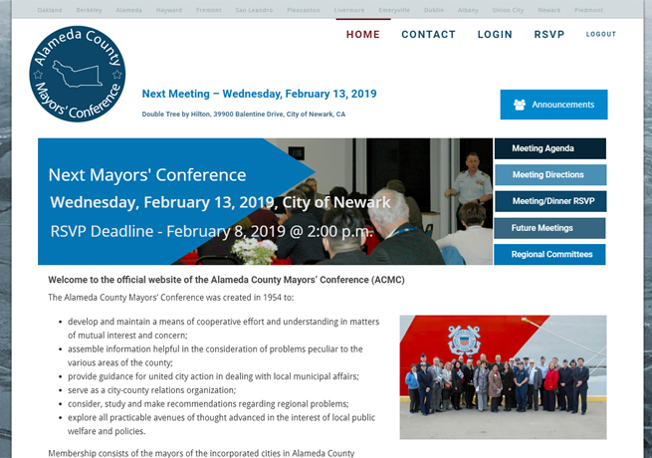Open the Home menu item
Viewport: 652px width, 458px height.
[x=363, y=34]
